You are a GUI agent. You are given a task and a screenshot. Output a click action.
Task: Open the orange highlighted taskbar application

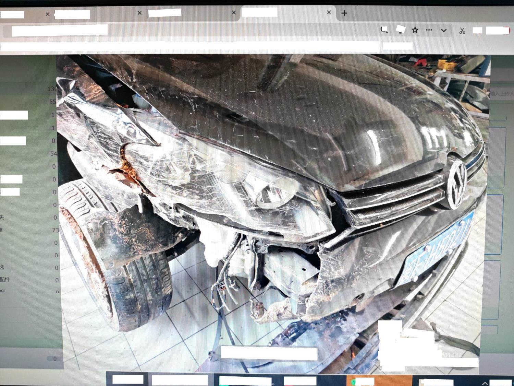379,381
